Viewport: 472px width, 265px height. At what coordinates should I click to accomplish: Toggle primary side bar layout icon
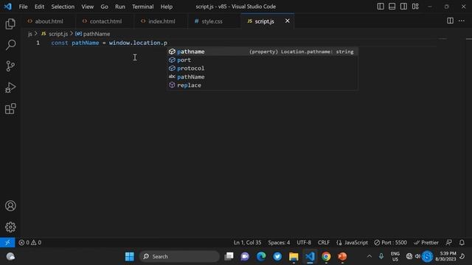click(381, 7)
